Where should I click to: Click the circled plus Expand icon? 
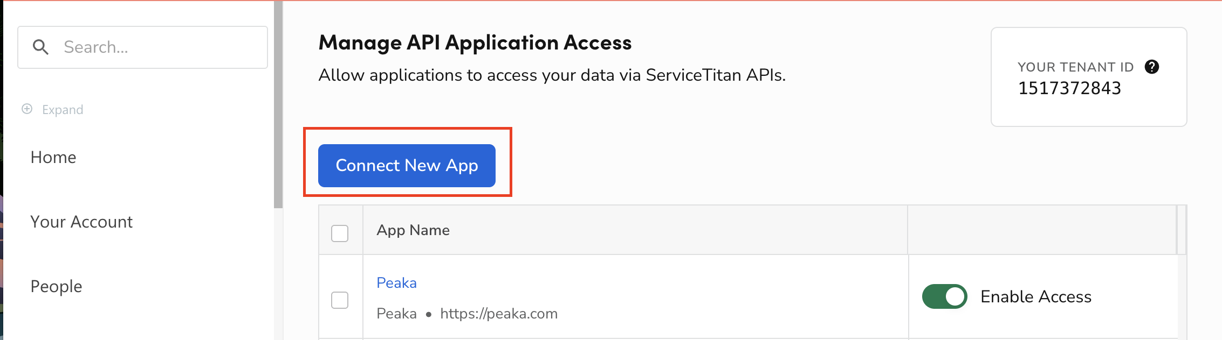pyautogui.click(x=27, y=109)
